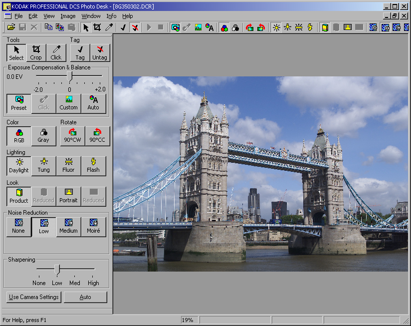The width and height of the screenshot is (411, 326).
Task: Tag the image with the checkmark toolbar icon
Action: coord(123,27)
